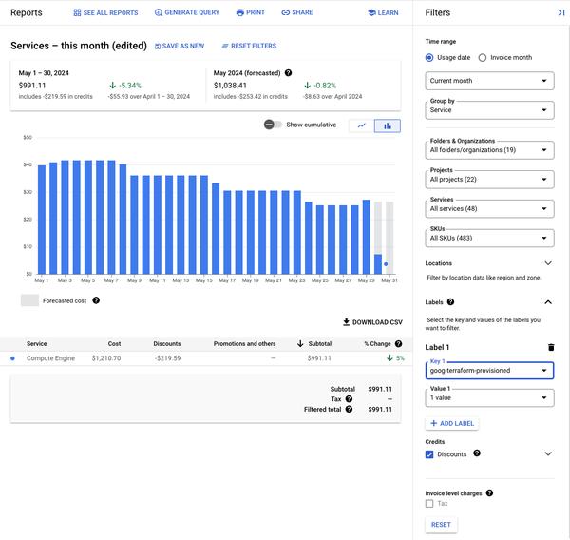570x540 pixels.
Task: Open Current month time range dropdown
Action: point(489,81)
